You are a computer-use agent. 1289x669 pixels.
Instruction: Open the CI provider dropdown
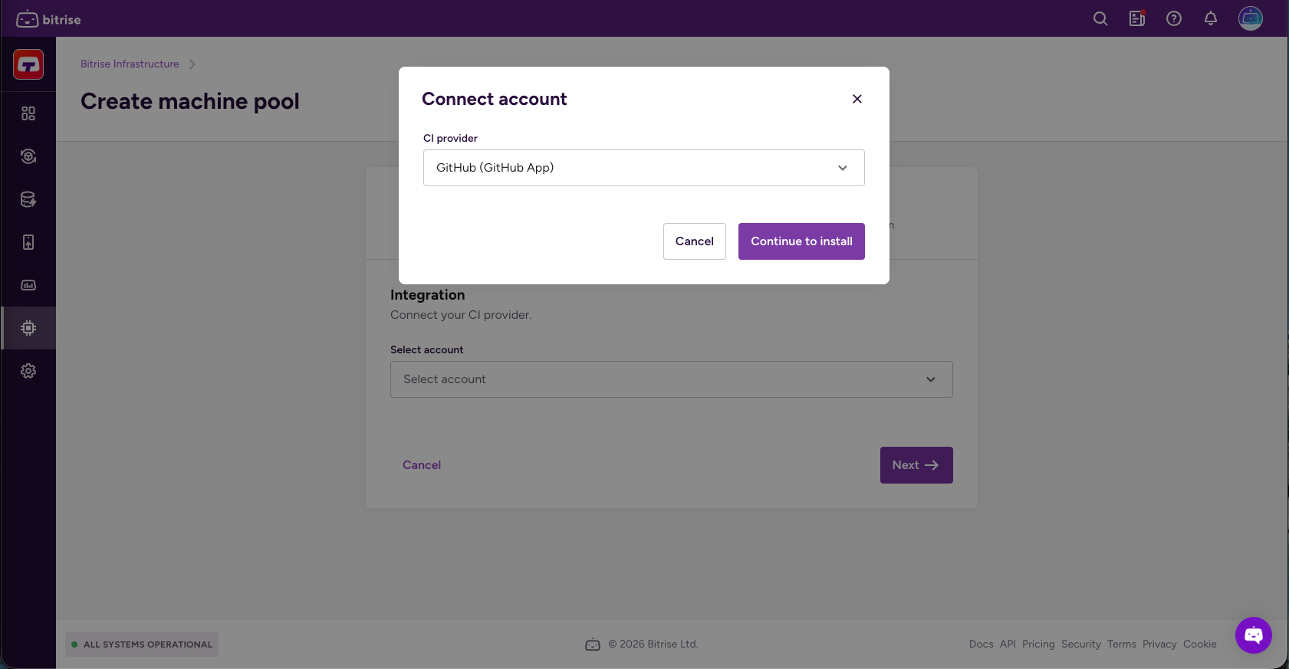(643, 168)
